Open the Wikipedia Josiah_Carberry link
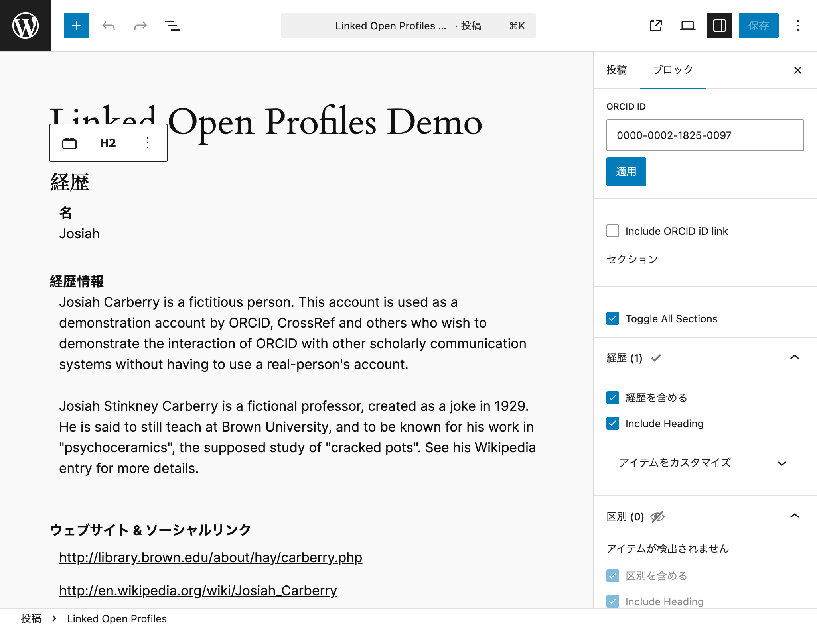The width and height of the screenshot is (817, 628). coord(198,591)
